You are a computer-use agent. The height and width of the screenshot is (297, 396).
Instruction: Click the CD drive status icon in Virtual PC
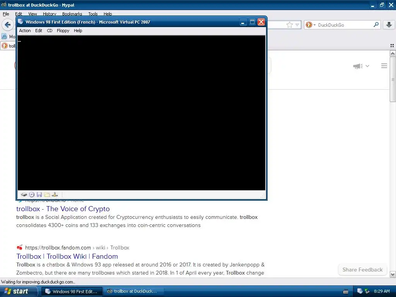(32, 195)
